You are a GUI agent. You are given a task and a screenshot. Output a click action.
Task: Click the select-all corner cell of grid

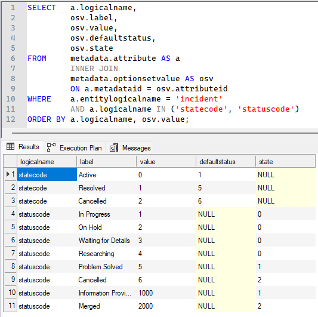click(10, 162)
